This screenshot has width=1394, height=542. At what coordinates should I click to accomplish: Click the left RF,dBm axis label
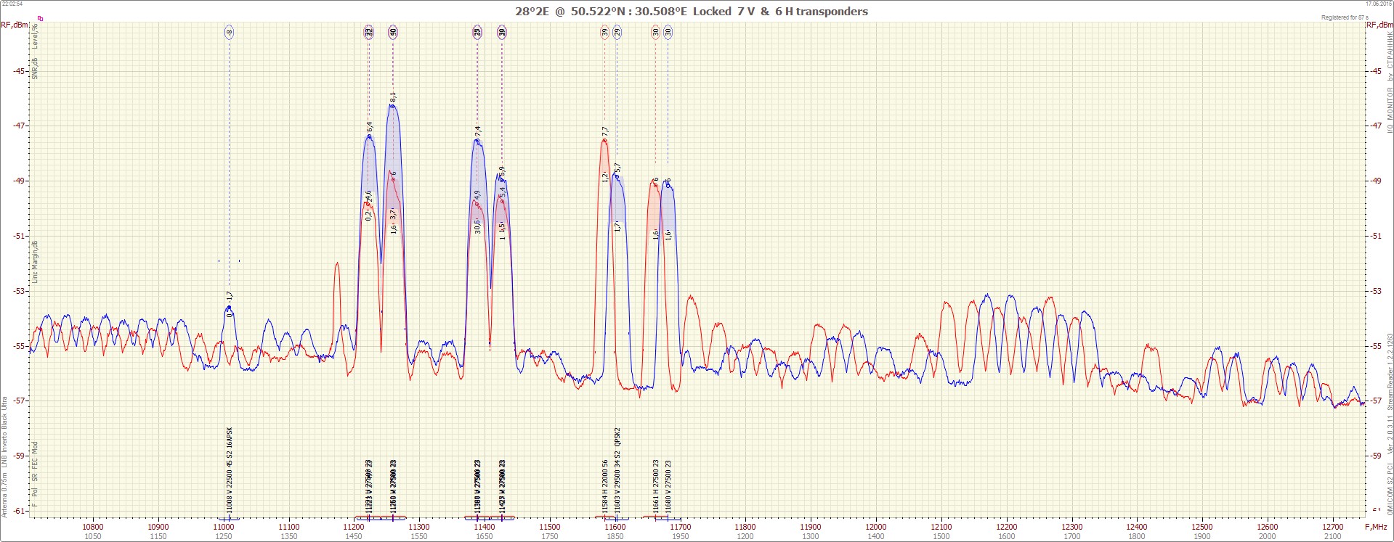coord(15,25)
